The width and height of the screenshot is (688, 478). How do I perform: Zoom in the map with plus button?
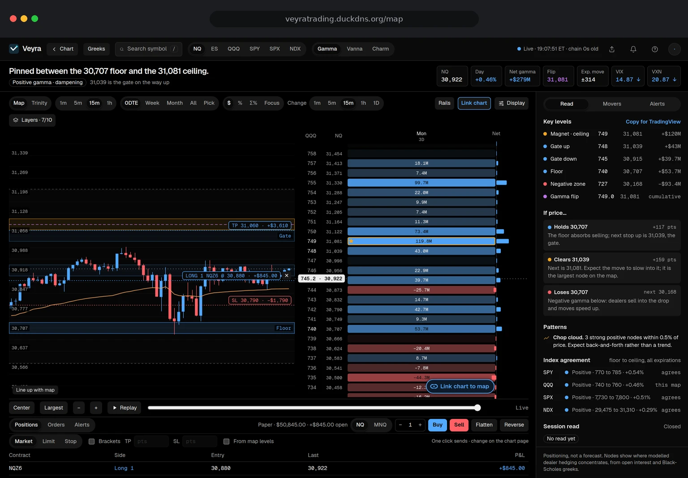tap(96, 408)
